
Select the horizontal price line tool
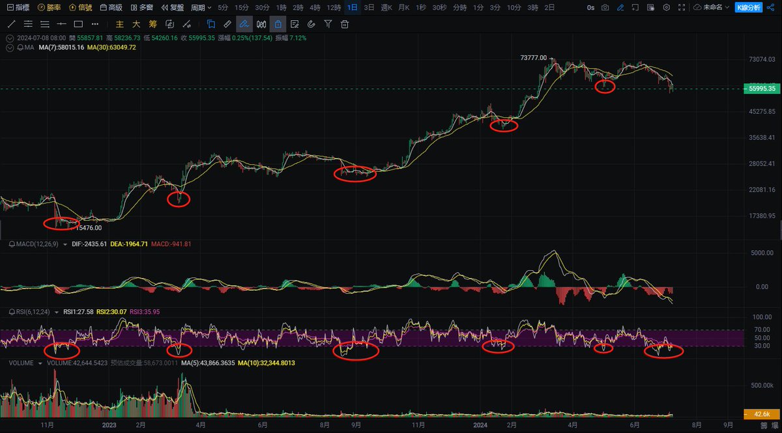click(61, 24)
